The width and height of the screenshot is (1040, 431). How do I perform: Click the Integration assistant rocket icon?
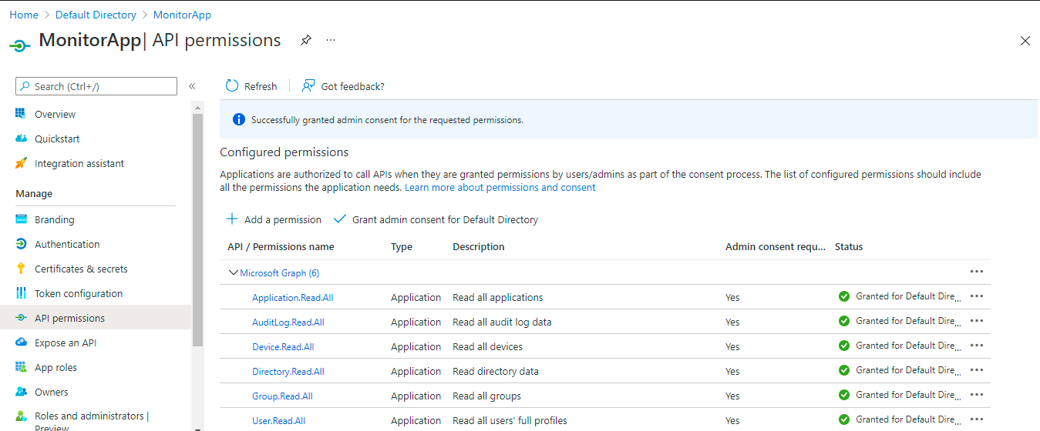pyautogui.click(x=21, y=163)
